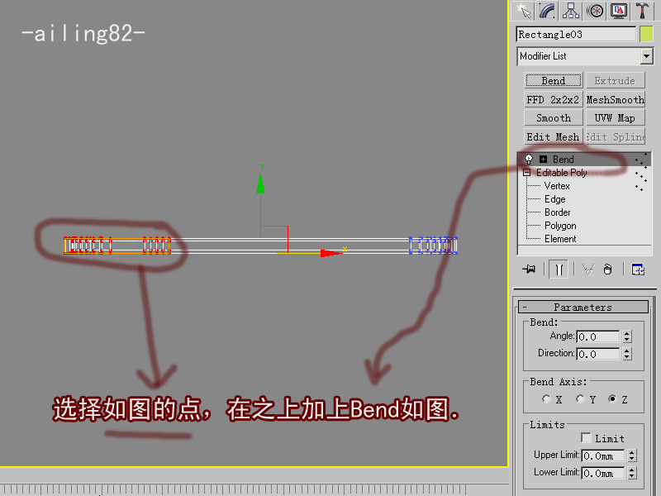
Task: Increase the Lower Limit spinner up arrow
Action: (632, 470)
